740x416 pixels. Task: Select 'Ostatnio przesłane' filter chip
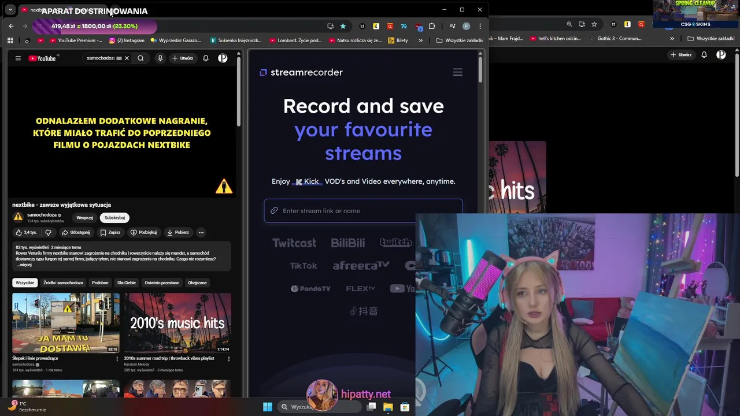coord(162,283)
